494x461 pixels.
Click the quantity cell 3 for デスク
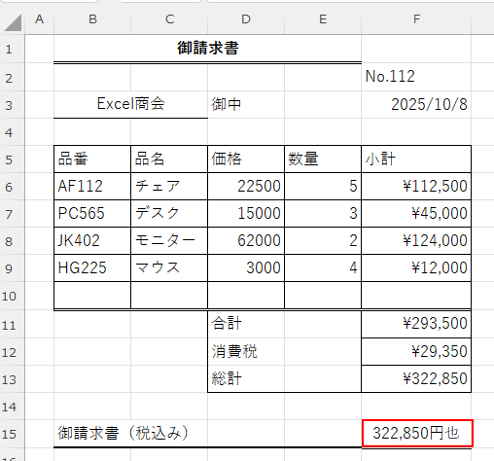[x=323, y=214]
